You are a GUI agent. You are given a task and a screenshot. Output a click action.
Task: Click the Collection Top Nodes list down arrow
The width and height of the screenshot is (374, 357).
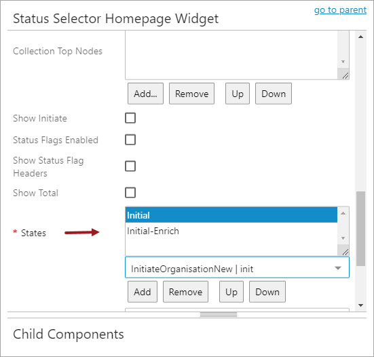coord(343,62)
